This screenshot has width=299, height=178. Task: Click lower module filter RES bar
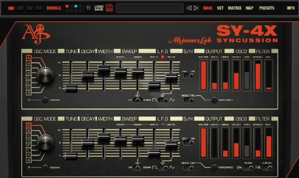[269, 143]
